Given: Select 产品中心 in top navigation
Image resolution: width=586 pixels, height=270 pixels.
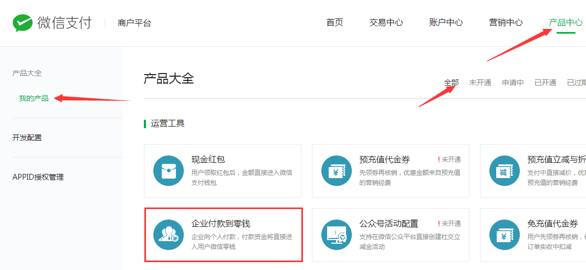Looking at the screenshot, I should [566, 23].
